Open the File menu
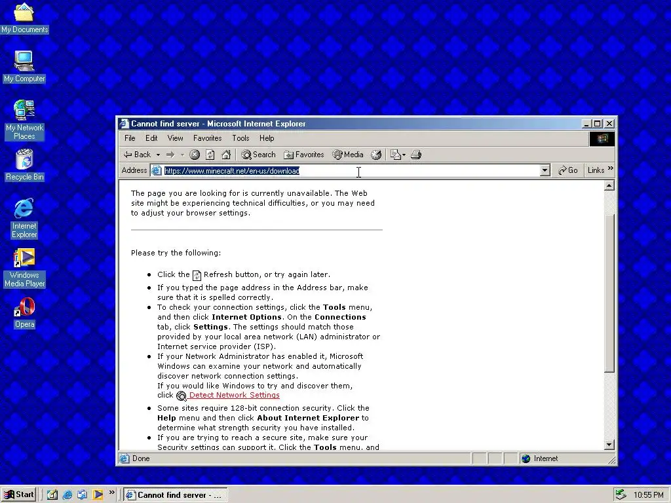The image size is (671, 503). 130,138
